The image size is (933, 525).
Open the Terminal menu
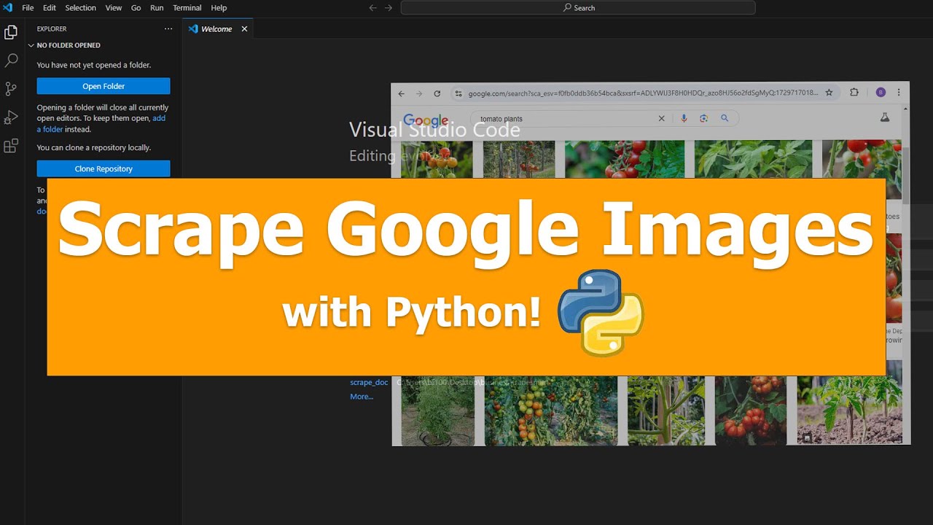point(187,8)
